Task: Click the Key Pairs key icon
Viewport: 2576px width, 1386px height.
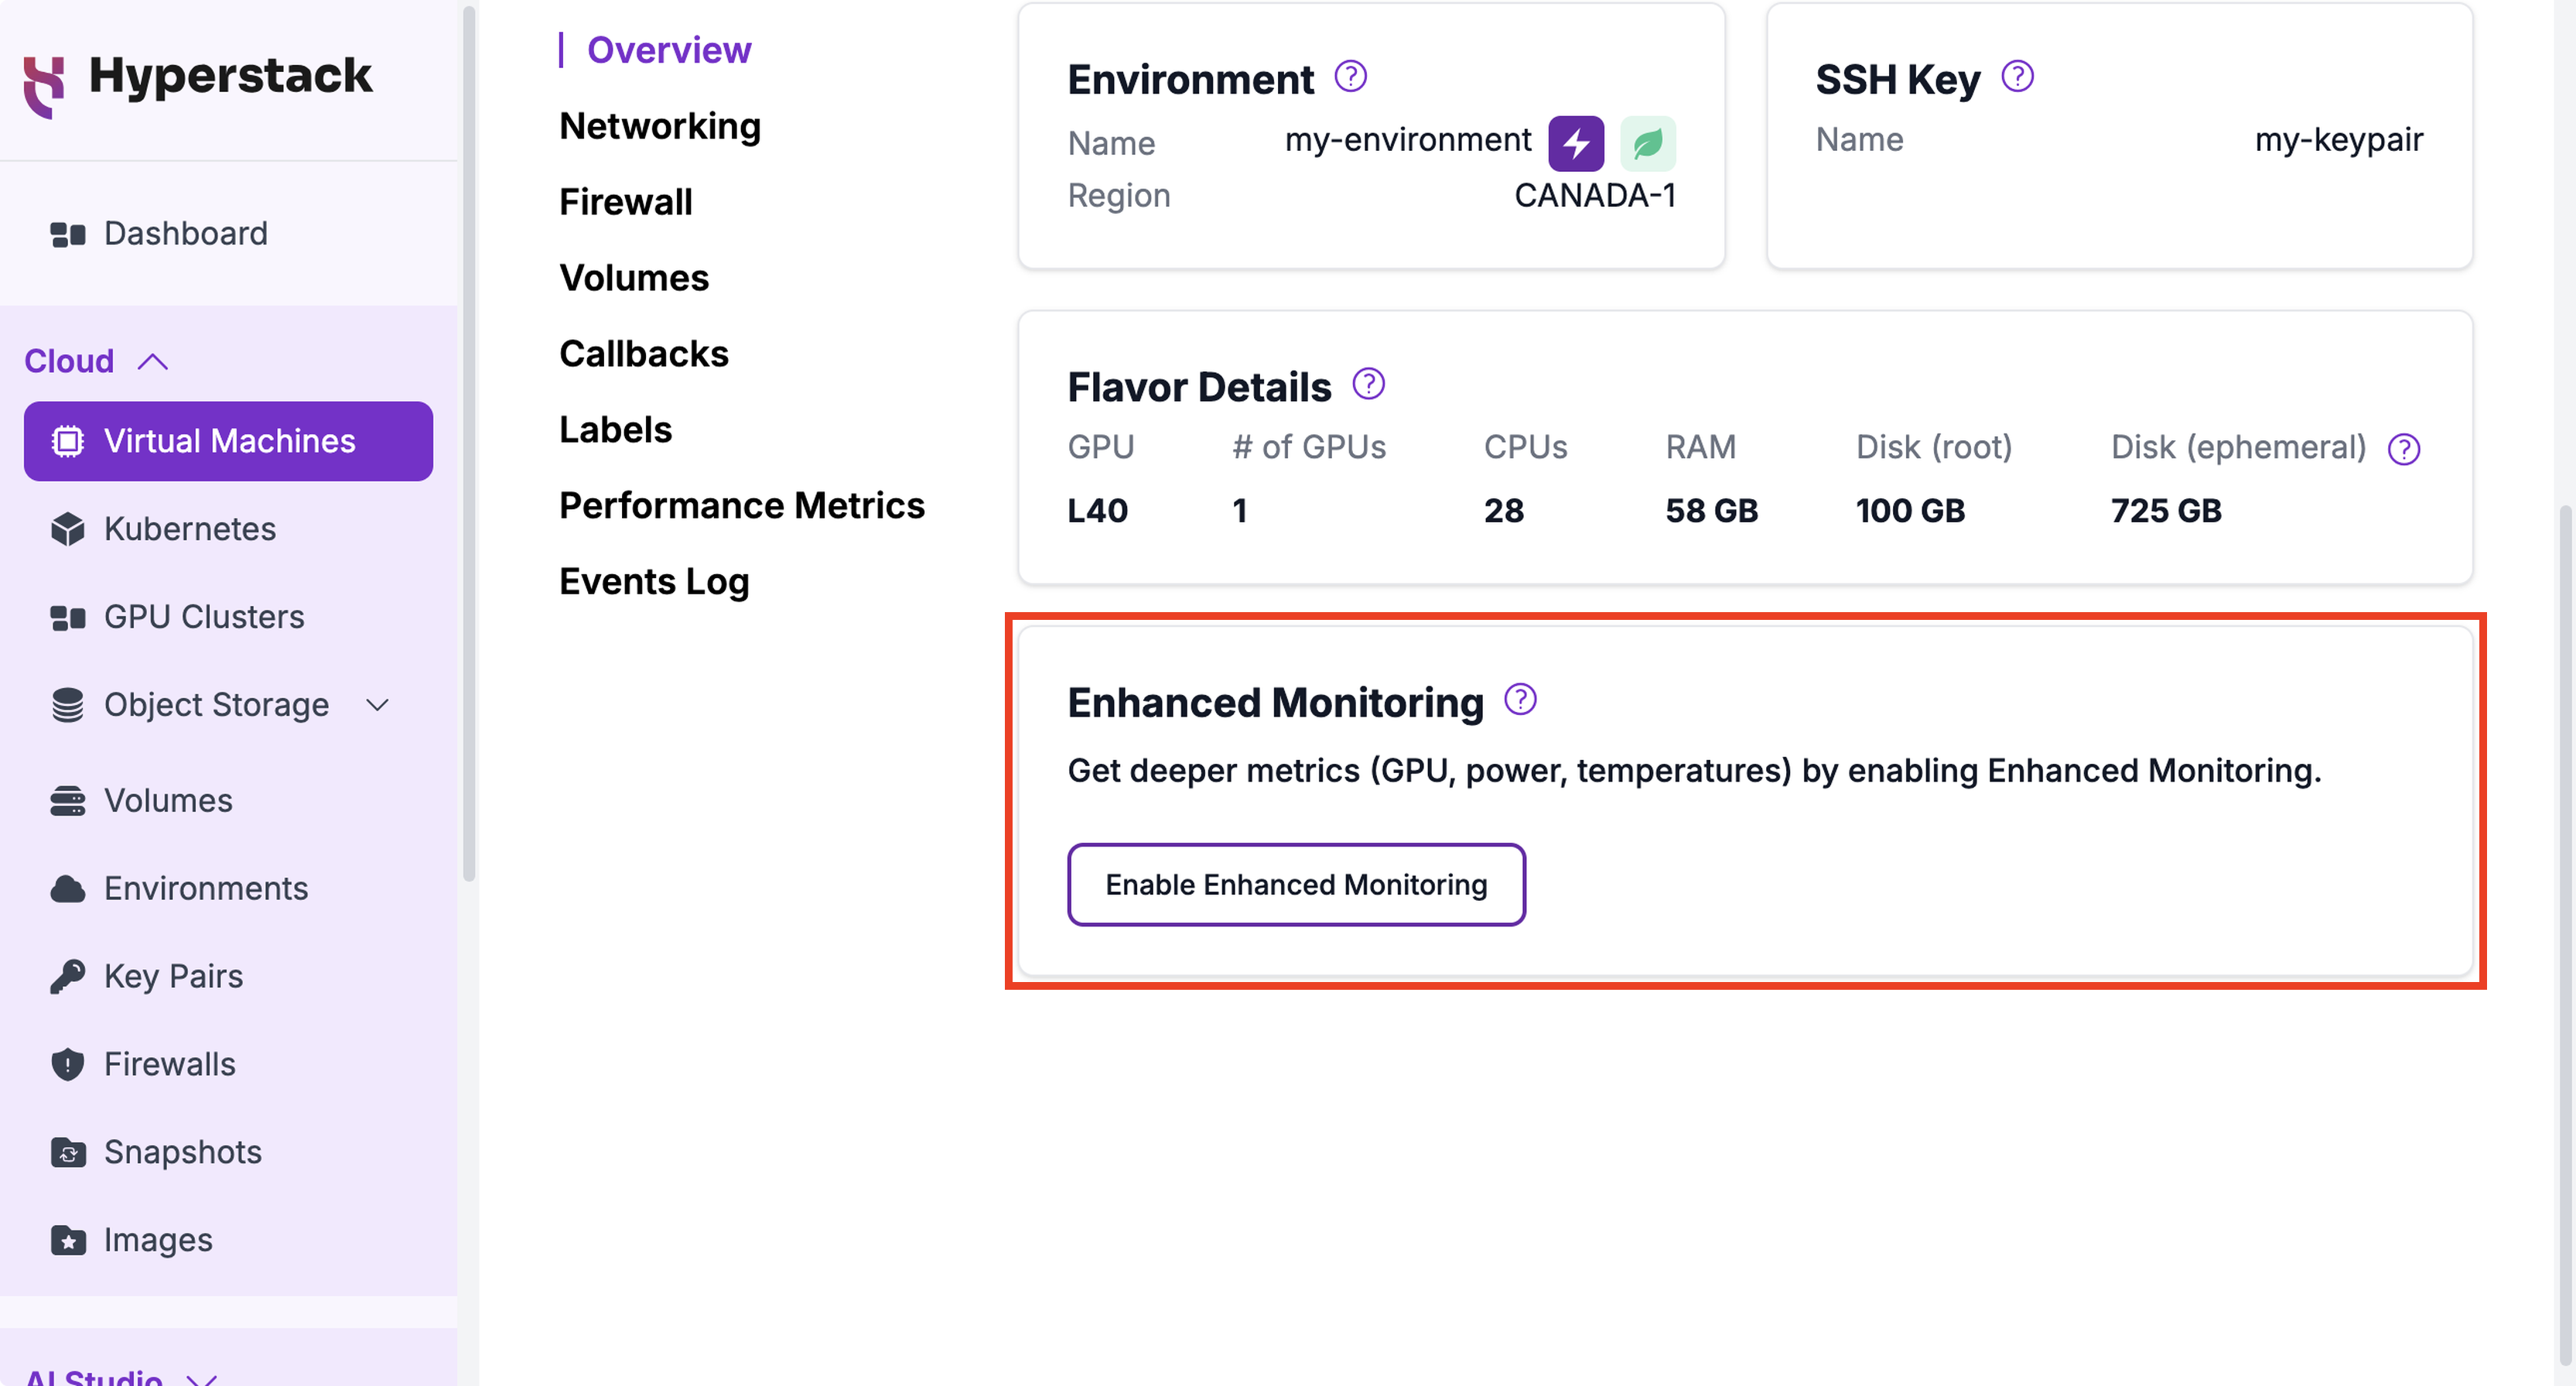Action: pos(67,977)
